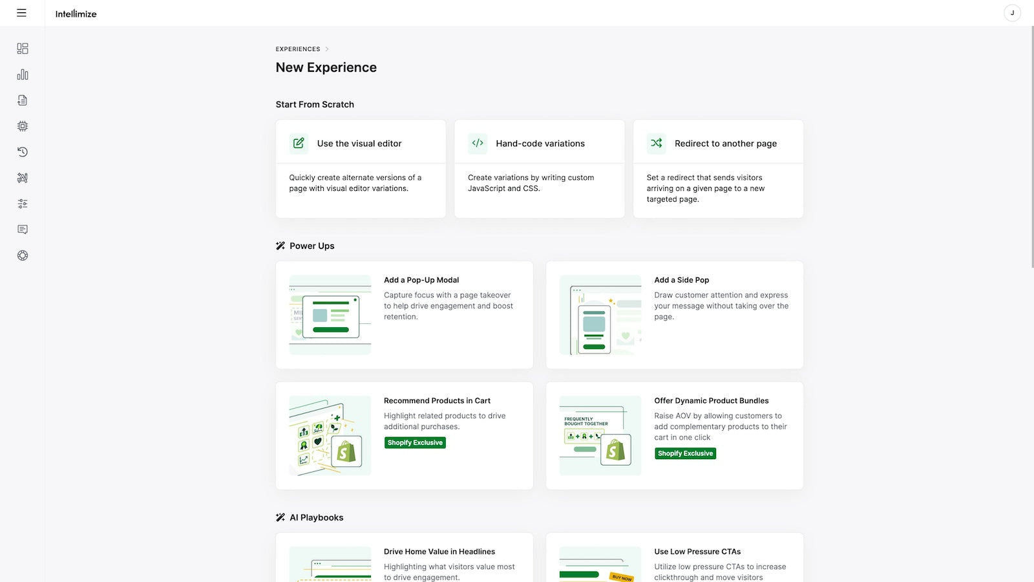Open the pages document icon in sidebar
Screen dimensions: 1034x582
coord(22,100)
